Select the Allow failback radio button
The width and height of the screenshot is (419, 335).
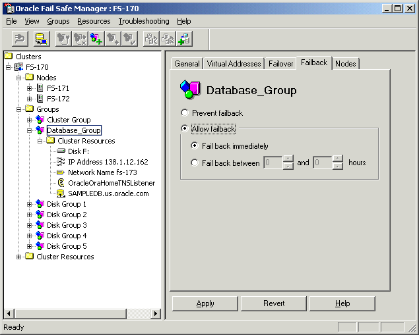(x=185, y=128)
